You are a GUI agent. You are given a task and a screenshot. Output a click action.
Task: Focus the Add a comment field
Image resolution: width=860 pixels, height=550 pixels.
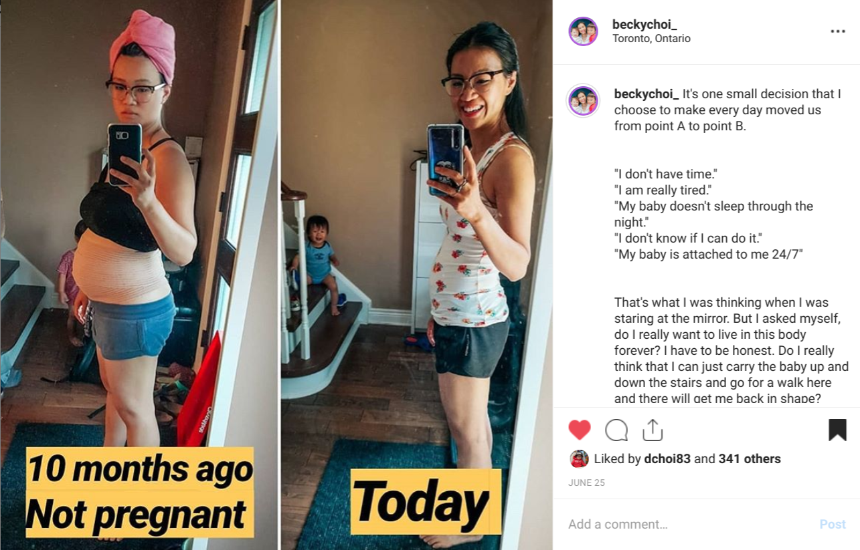click(x=689, y=525)
